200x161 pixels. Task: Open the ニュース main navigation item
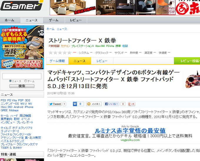tap(32, 20)
